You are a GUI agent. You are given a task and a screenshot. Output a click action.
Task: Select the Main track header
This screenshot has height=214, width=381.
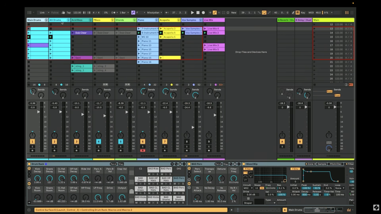333,20
